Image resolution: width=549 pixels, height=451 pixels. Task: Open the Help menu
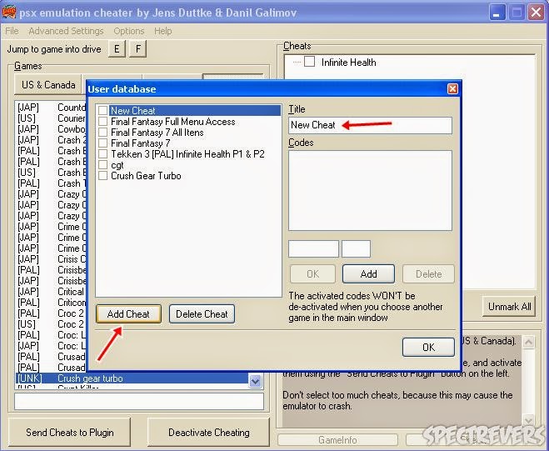[x=162, y=31]
